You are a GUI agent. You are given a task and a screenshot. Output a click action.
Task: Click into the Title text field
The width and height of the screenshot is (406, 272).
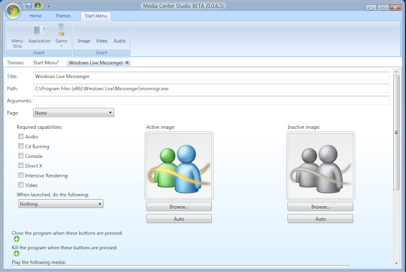211,76
